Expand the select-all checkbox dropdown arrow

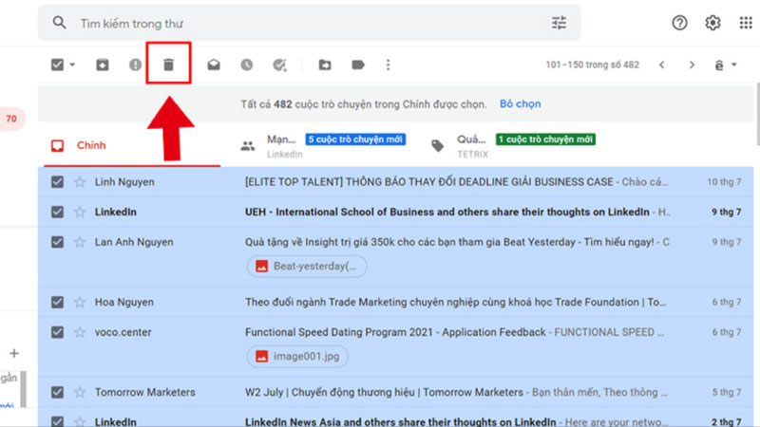click(72, 65)
